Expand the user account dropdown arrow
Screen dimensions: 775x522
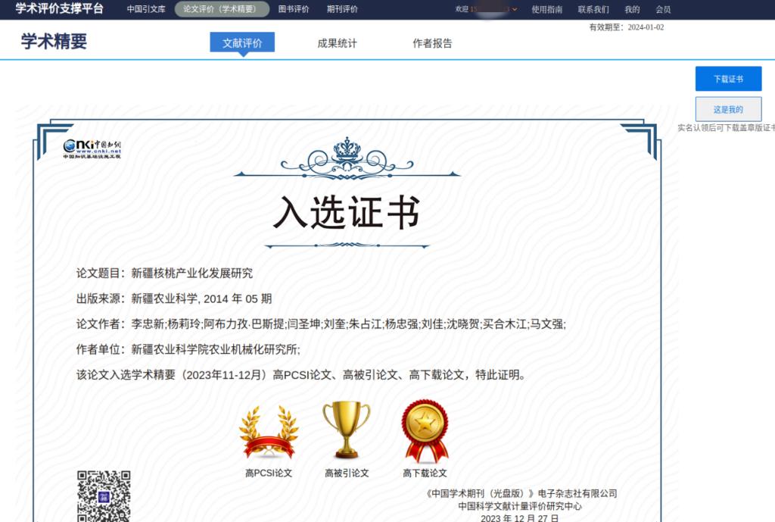click(515, 10)
